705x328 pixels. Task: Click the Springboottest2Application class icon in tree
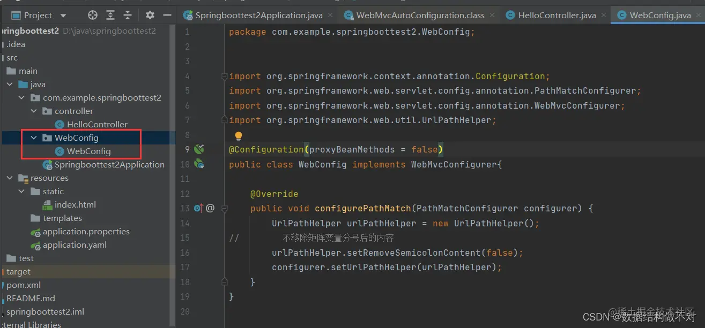click(x=48, y=165)
